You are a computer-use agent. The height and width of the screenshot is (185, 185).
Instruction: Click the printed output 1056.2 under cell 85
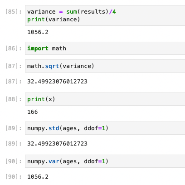pos(38,32)
